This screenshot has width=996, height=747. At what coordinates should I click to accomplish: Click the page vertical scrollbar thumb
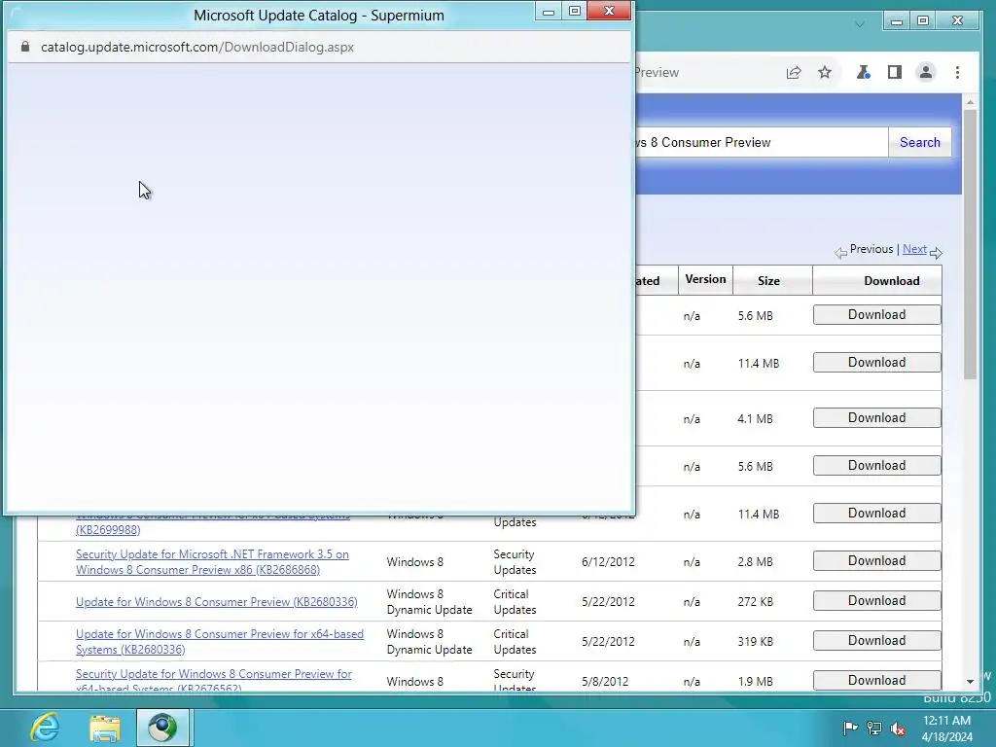click(x=970, y=244)
